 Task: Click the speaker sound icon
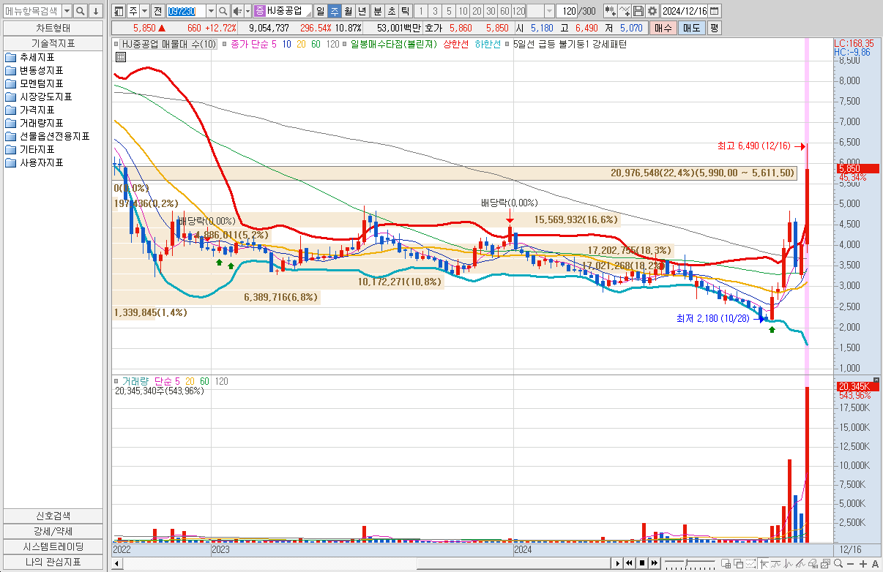[x=237, y=11]
